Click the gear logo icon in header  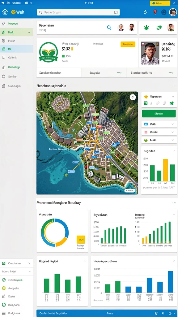click(x=5, y=12)
